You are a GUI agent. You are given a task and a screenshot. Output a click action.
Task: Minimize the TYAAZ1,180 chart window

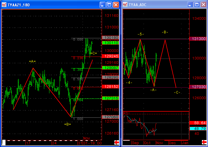[103, 5]
